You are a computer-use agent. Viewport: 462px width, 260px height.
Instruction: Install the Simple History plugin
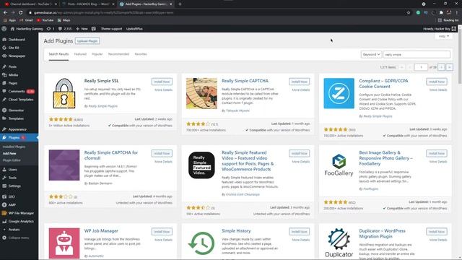tap(299, 232)
